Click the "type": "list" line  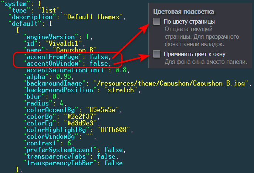coord(36,10)
